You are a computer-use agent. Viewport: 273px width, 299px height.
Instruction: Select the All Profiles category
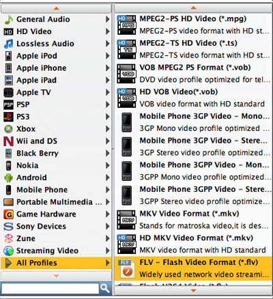click(x=56, y=263)
